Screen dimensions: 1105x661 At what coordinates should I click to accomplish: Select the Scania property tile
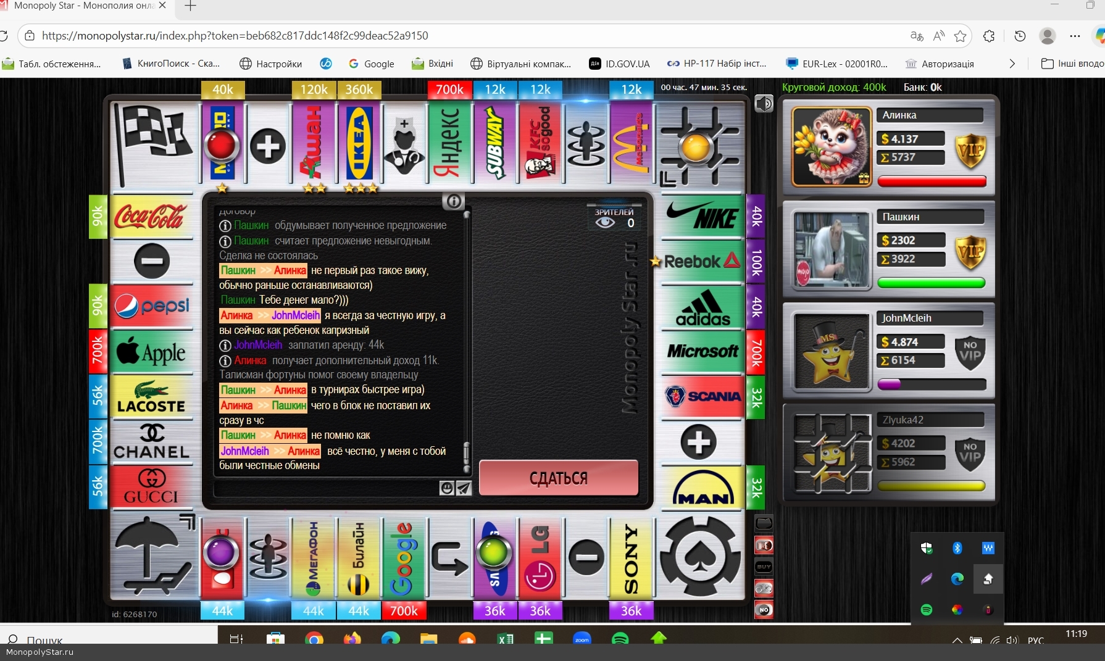click(703, 397)
